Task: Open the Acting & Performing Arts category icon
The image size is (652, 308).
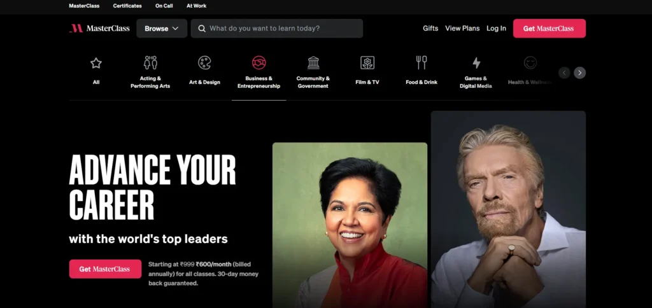Action: (150, 63)
